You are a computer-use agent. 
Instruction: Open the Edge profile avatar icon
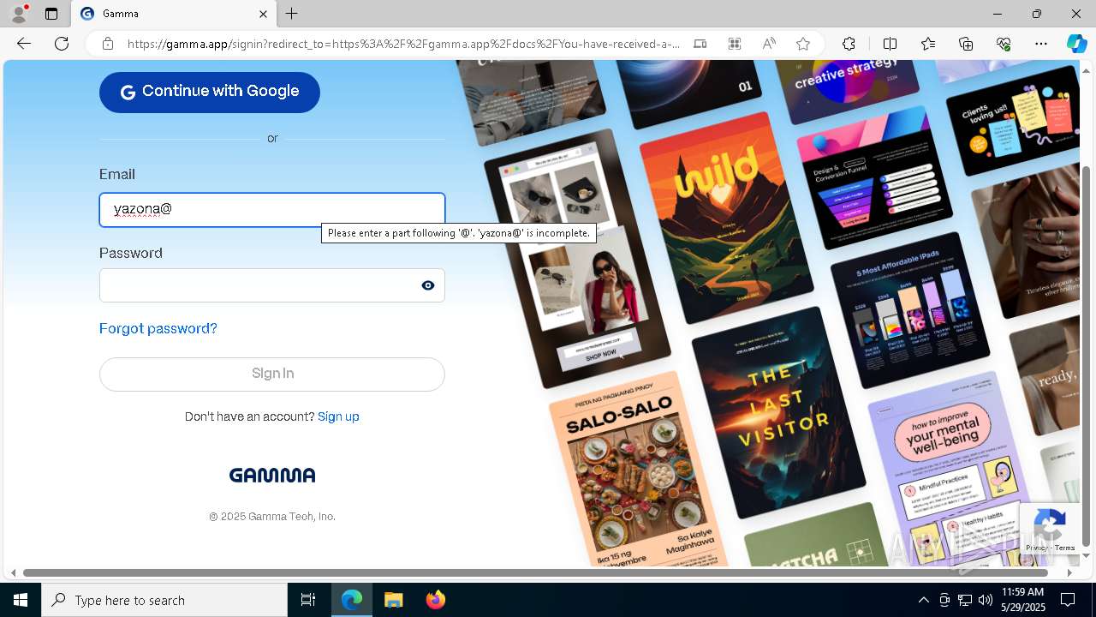click(19, 14)
